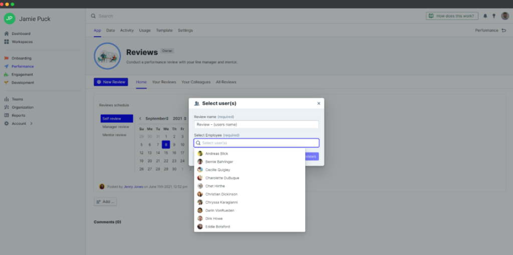The image size is (513, 255).
Task: Click the Development sprout icon
Action: tap(7, 83)
